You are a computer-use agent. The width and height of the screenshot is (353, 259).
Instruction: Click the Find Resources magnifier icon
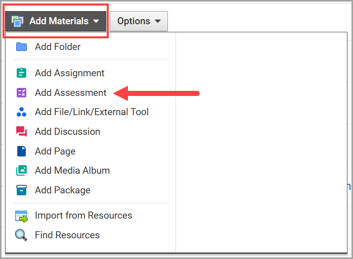click(21, 235)
